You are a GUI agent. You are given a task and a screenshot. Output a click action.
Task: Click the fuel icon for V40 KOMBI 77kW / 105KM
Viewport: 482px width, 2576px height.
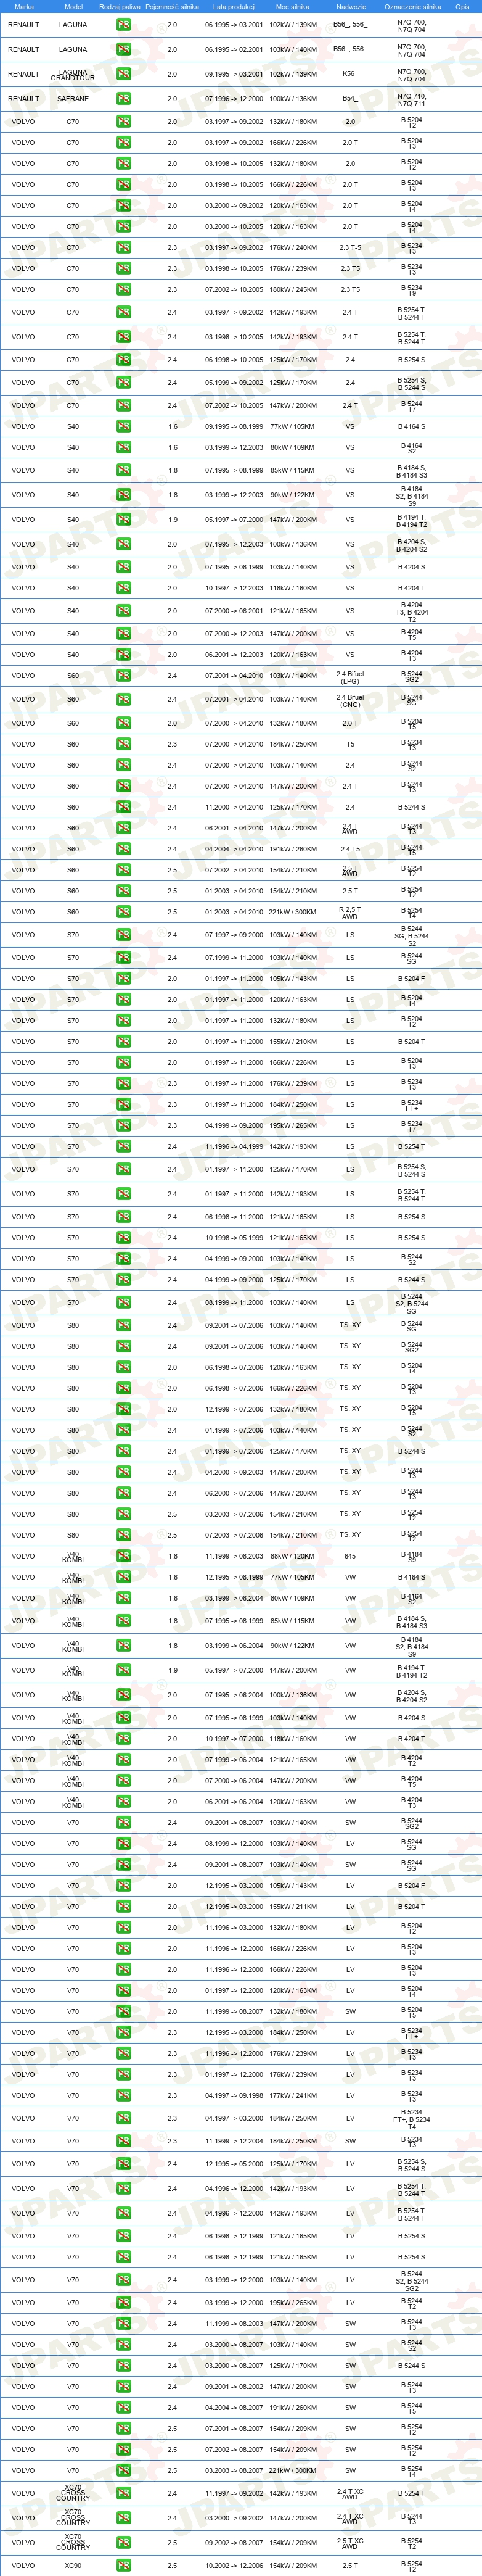coord(123,1577)
